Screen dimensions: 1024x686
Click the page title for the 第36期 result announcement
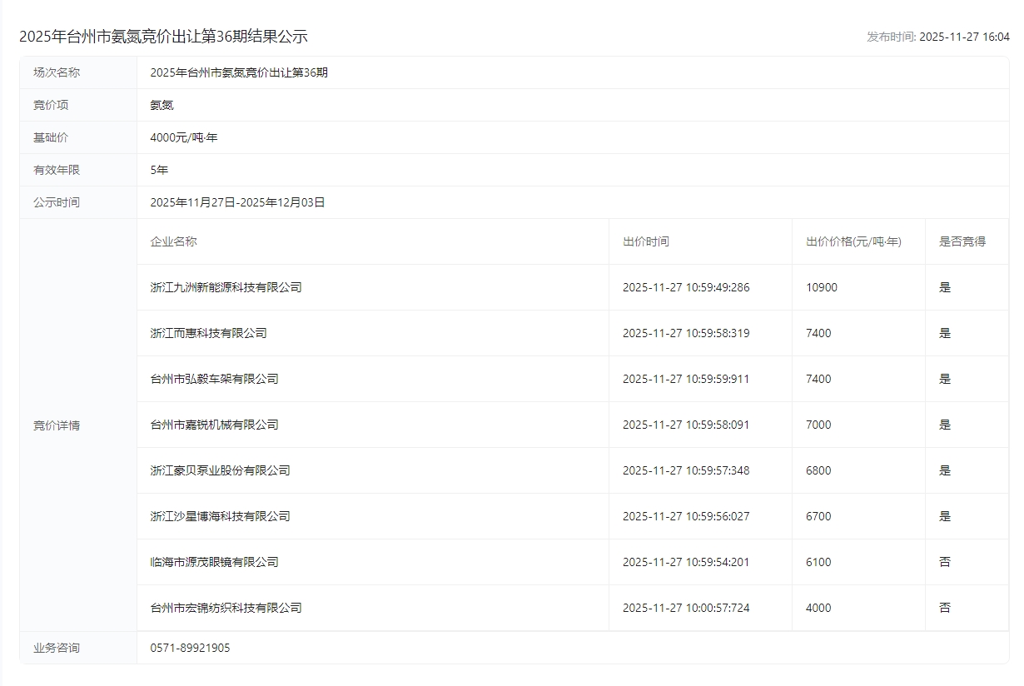tap(163, 37)
